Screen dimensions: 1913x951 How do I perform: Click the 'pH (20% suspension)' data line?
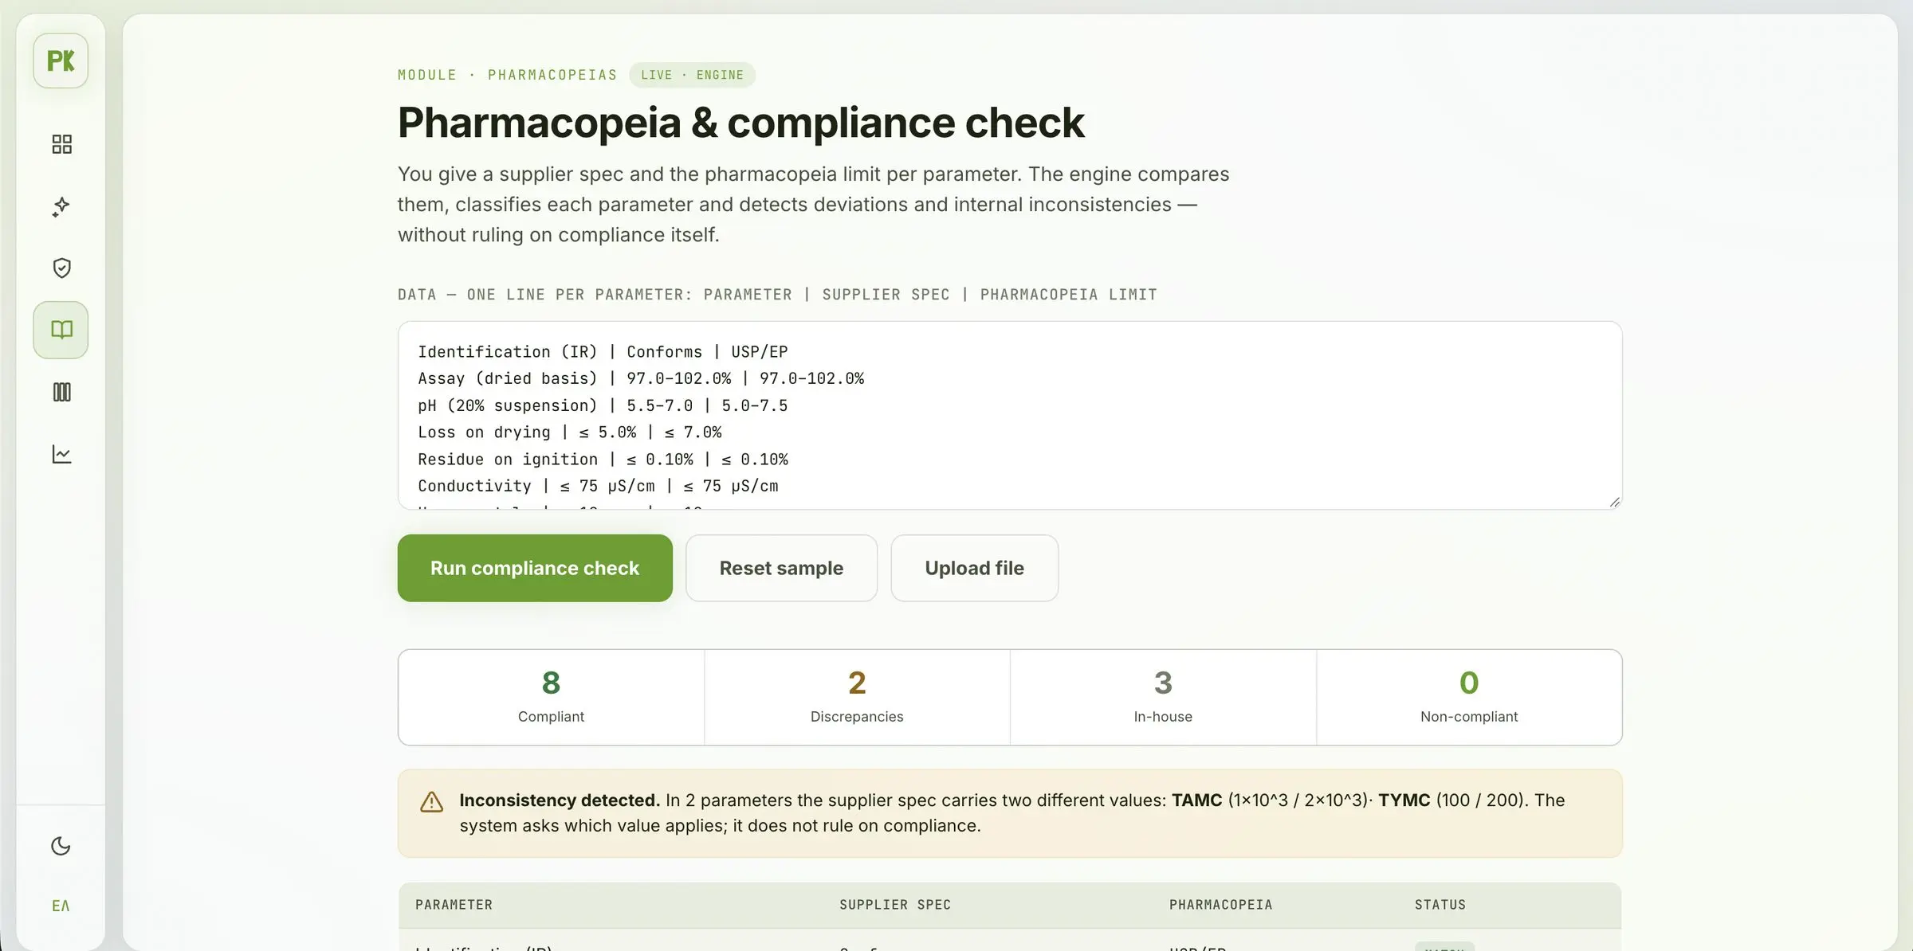pos(603,405)
